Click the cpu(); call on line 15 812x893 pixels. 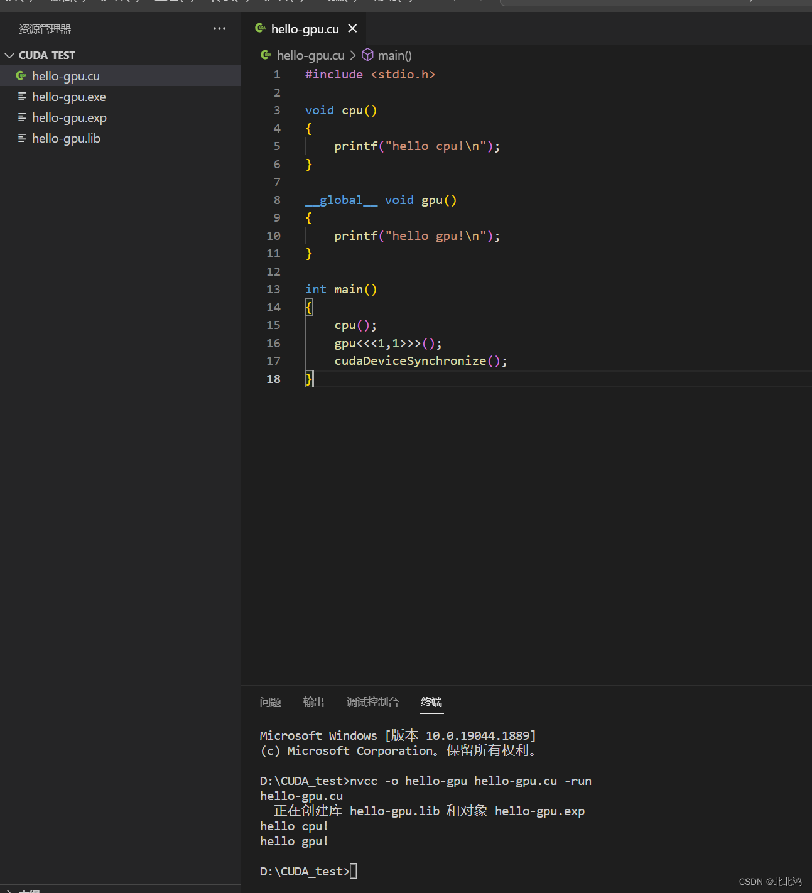355,325
